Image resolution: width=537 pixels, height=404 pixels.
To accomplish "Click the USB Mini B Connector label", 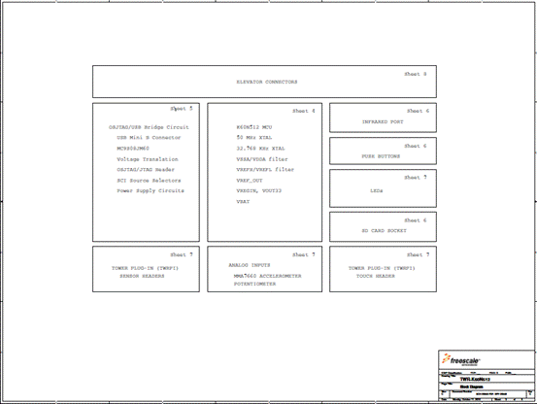I will [149, 137].
